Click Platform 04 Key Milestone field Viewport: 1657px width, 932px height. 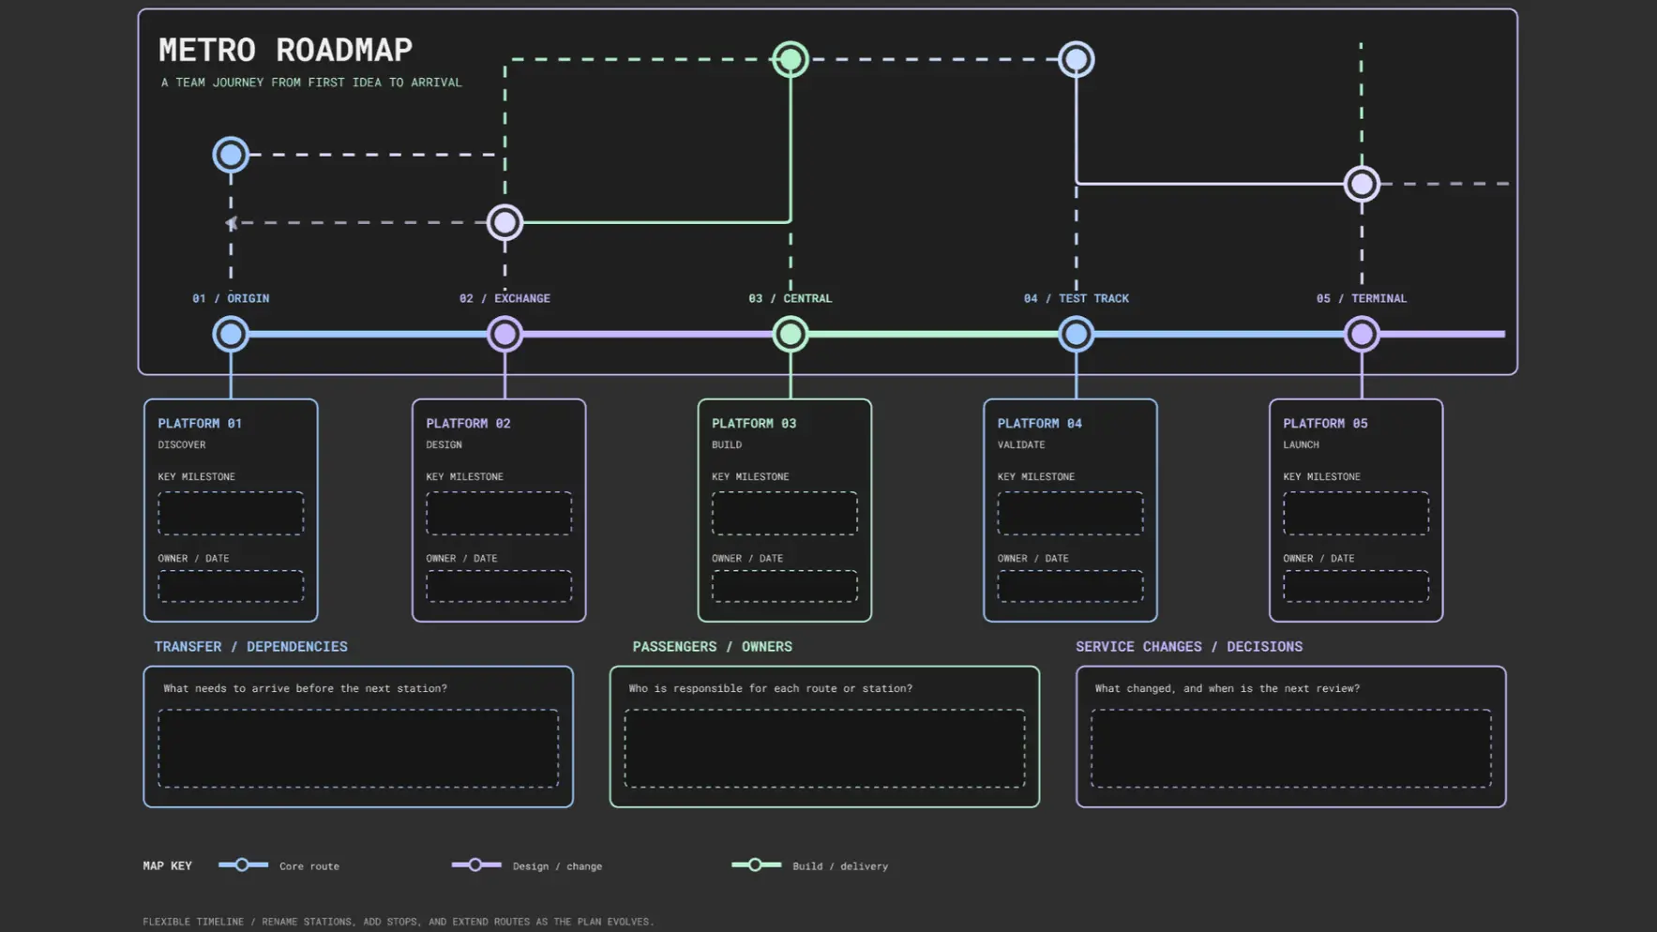[x=1070, y=513]
